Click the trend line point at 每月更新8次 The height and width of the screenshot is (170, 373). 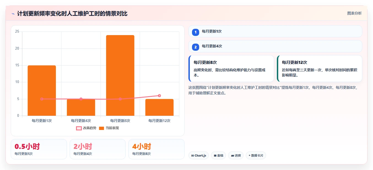[x=120, y=99]
